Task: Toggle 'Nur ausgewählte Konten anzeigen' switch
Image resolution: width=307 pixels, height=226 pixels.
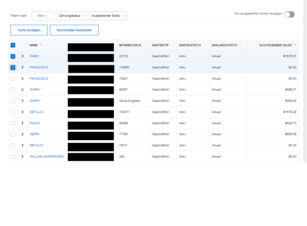Action: tap(289, 15)
